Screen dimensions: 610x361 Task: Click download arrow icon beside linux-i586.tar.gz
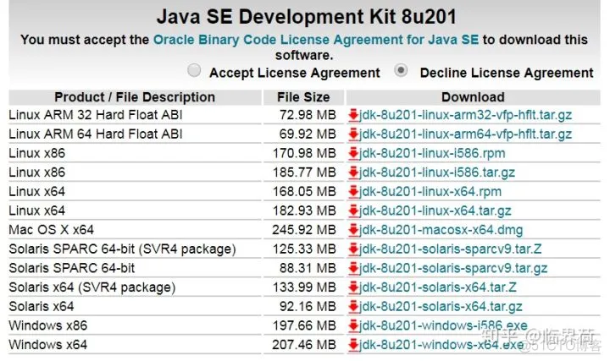(x=353, y=172)
